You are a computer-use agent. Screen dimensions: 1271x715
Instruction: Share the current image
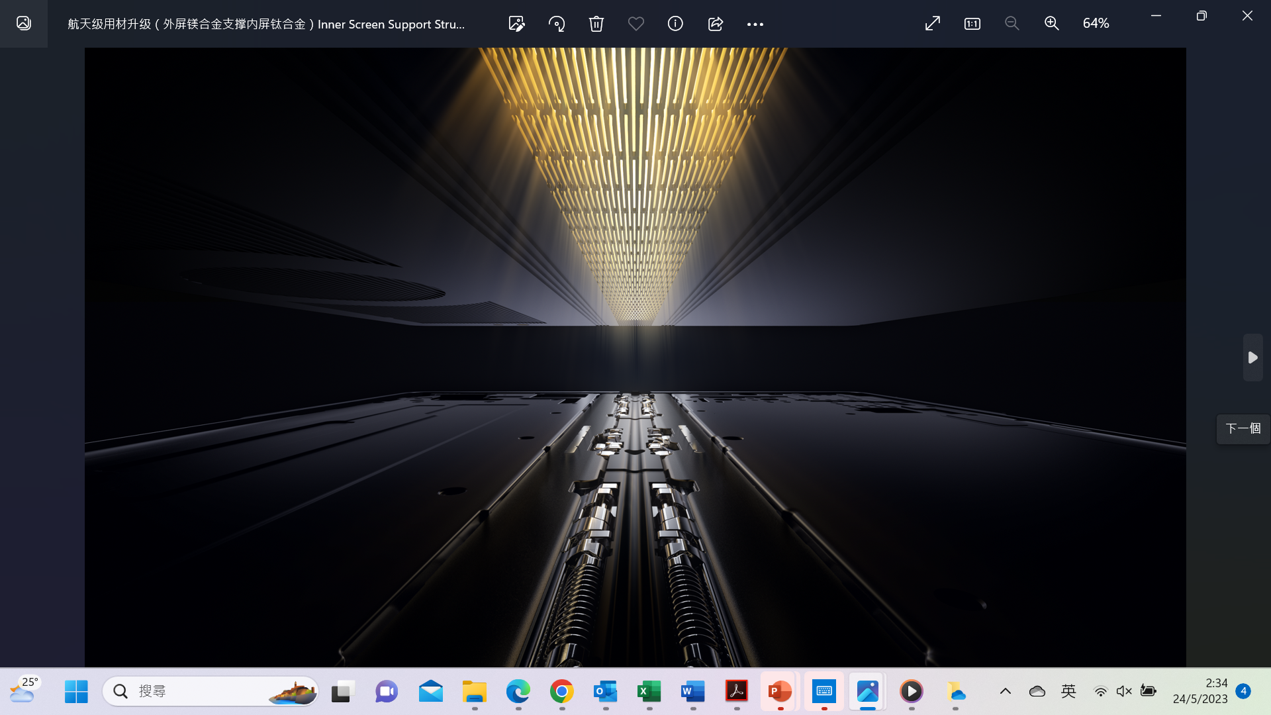point(715,24)
